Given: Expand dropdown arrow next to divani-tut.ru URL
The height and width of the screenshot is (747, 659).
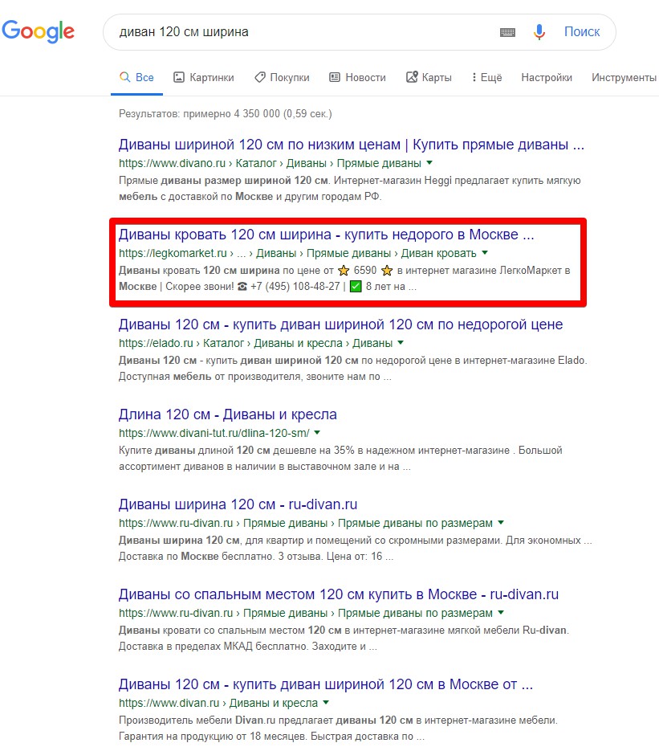Looking at the screenshot, I should [x=317, y=433].
